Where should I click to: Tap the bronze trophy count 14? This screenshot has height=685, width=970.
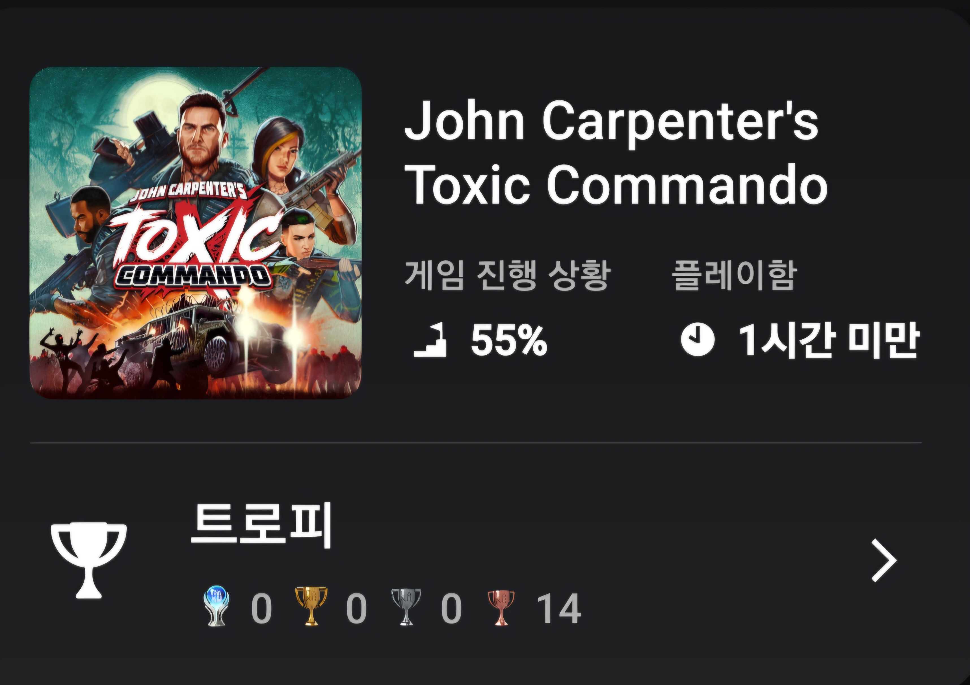tap(558, 608)
